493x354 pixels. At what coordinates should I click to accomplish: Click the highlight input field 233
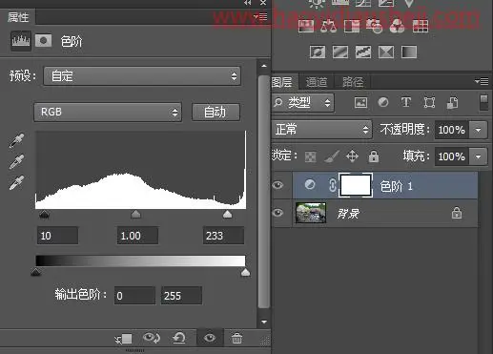pos(223,236)
